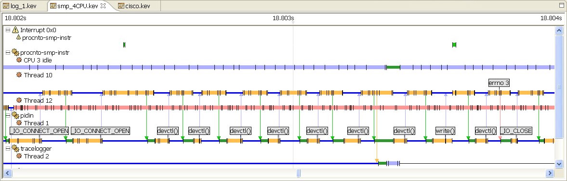
Task: Click the Thread 12 gear icon
Action: pyautogui.click(x=19, y=100)
